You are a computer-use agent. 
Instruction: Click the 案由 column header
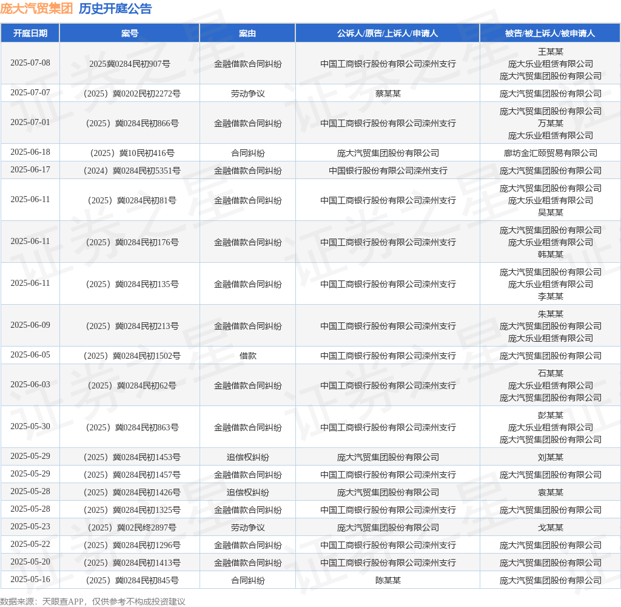click(x=247, y=33)
